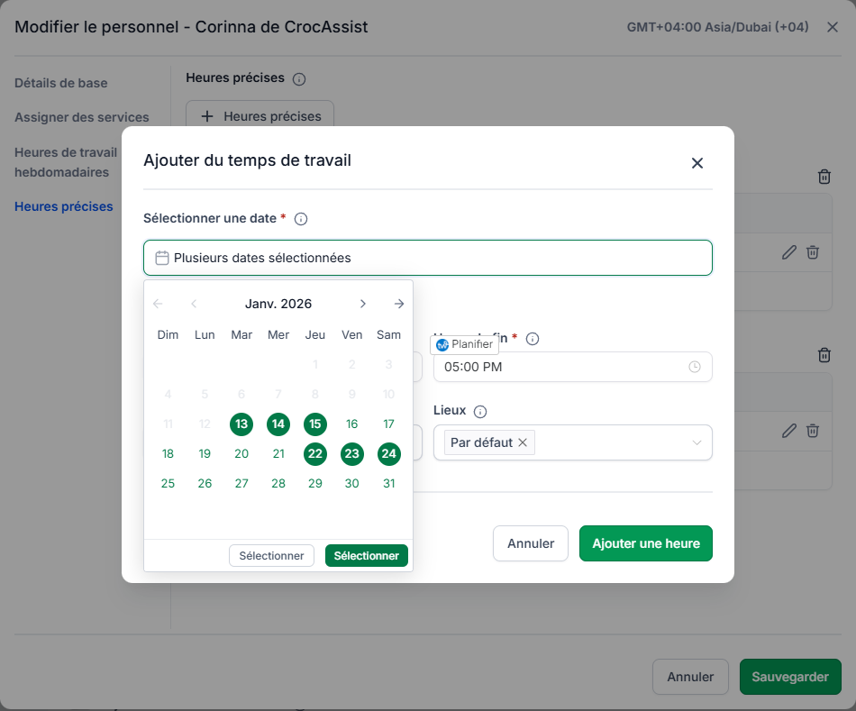Remove the Par défaut location tag

(x=523, y=442)
